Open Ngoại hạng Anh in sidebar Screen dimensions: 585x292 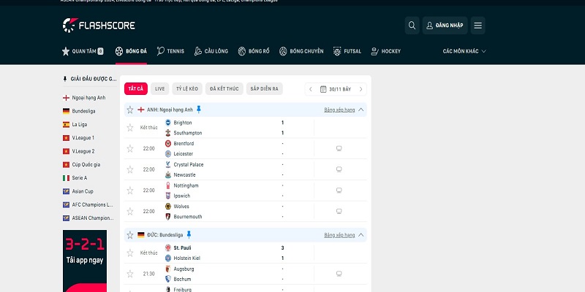tap(84, 98)
